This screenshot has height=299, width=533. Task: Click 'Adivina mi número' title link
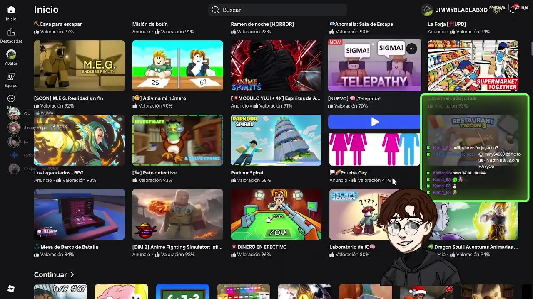pos(159,98)
